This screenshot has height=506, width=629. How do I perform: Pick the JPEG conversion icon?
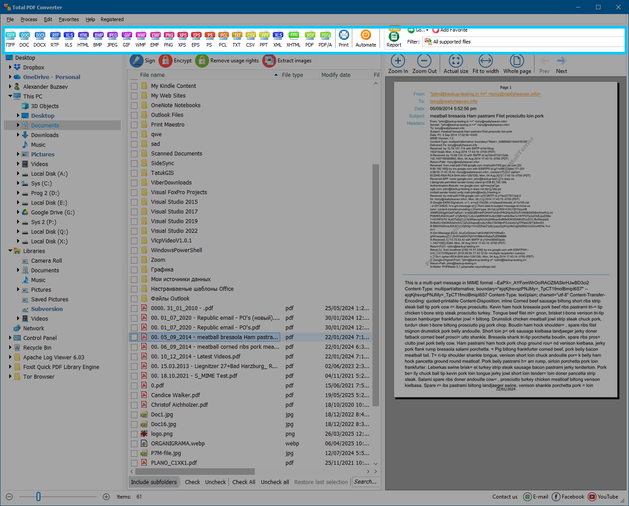(x=112, y=38)
